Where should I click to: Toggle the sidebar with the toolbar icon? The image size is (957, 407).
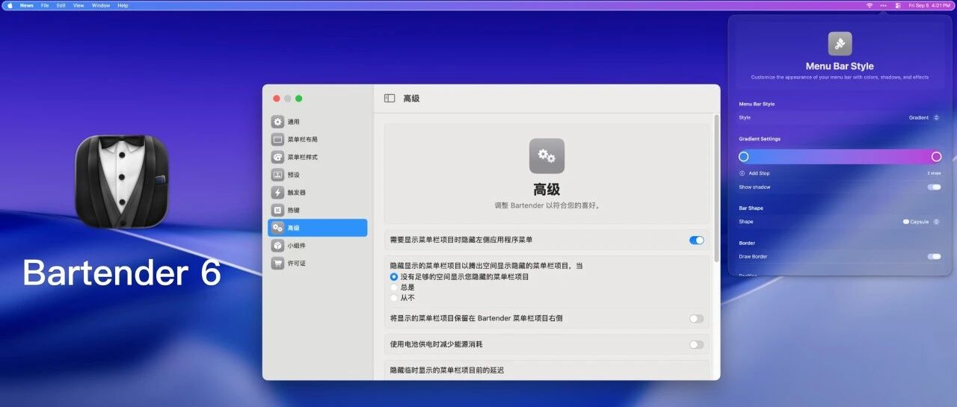(x=390, y=98)
